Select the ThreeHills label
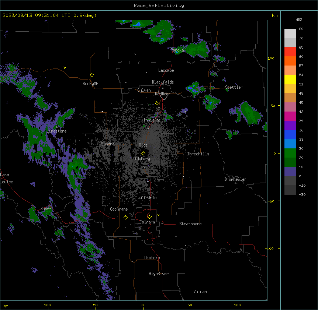This screenshot has width=318, height=310. tap(198, 154)
